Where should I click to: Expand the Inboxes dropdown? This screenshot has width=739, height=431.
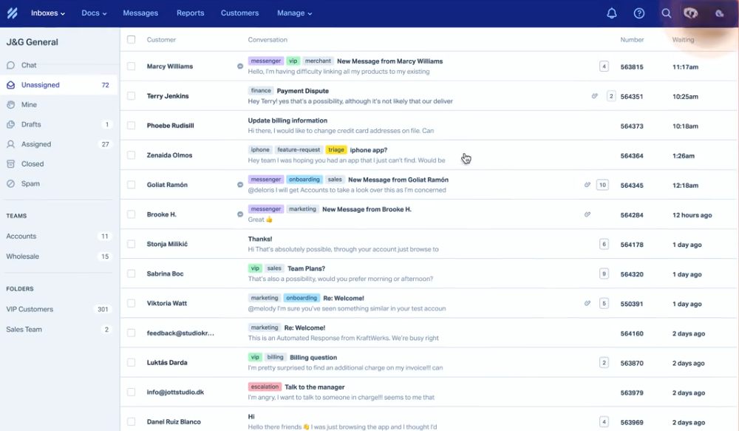[48, 13]
